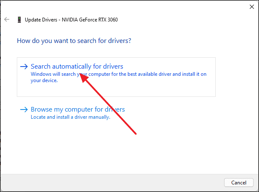Viewport: 259px width, 192px height.
Task: Click the arrow icon beside Search automatically
Action: 24,67
